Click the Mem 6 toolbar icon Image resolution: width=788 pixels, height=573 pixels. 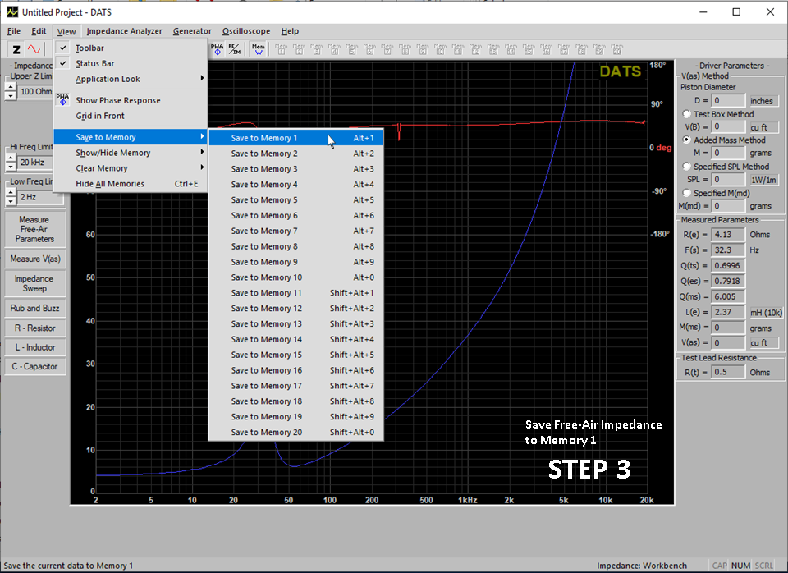pos(369,49)
